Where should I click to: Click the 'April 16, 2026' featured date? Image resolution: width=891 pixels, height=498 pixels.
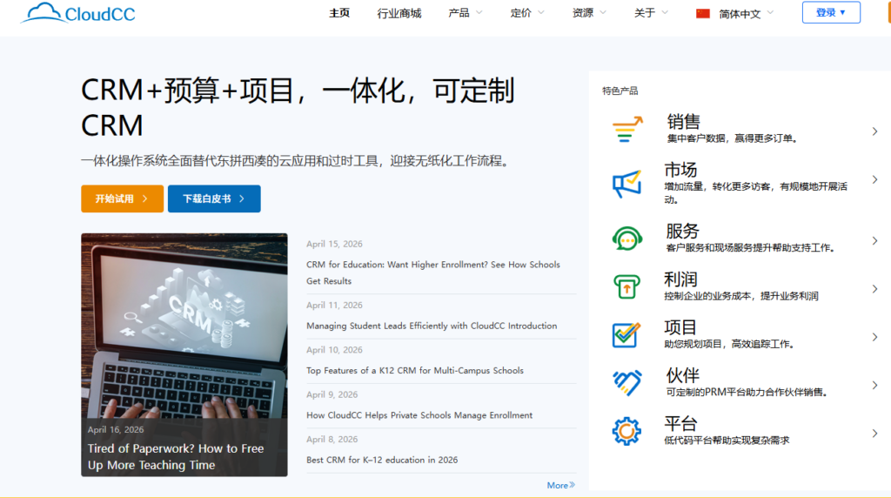116,430
